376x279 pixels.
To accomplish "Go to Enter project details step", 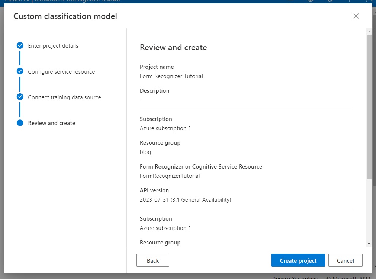I will tap(53, 46).
